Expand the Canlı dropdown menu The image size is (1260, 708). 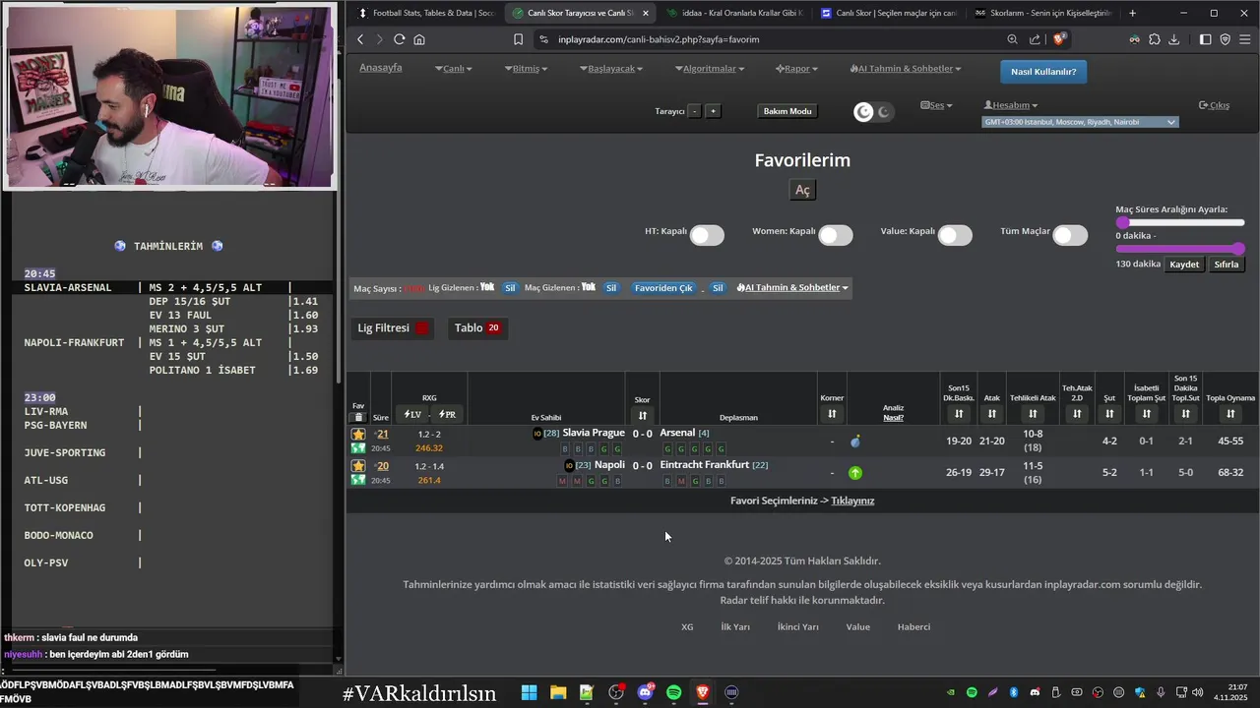[x=454, y=69]
